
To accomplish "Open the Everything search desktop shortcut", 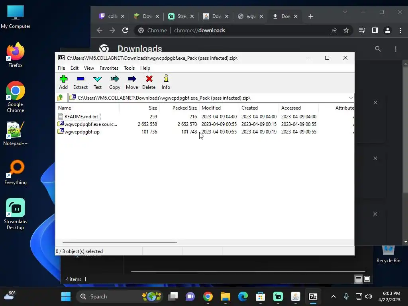I will click(16, 172).
